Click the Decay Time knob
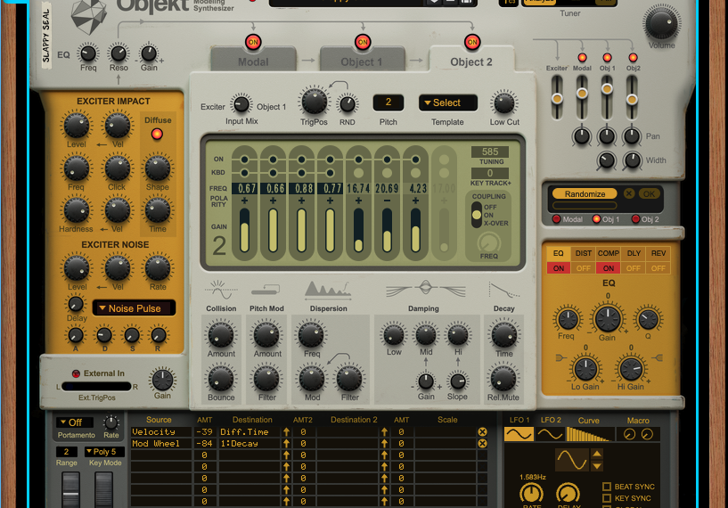 click(503, 334)
